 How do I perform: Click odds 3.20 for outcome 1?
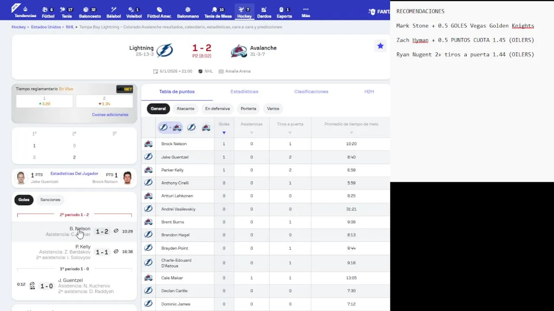(45, 101)
